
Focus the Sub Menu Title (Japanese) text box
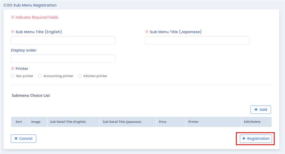click(197, 40)
